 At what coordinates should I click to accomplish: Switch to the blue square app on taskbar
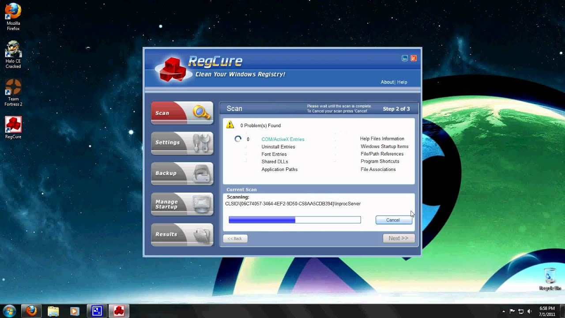coord(97,311)
